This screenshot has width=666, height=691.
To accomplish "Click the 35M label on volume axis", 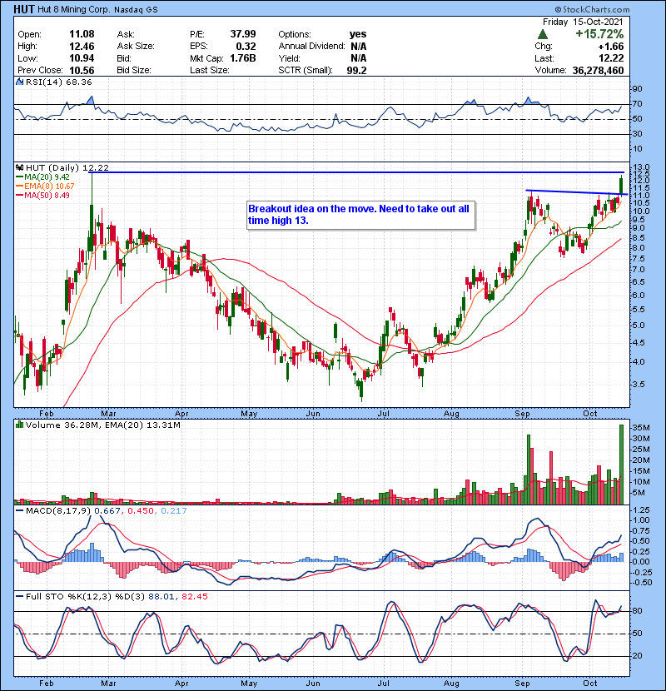I will click(641, 428).
